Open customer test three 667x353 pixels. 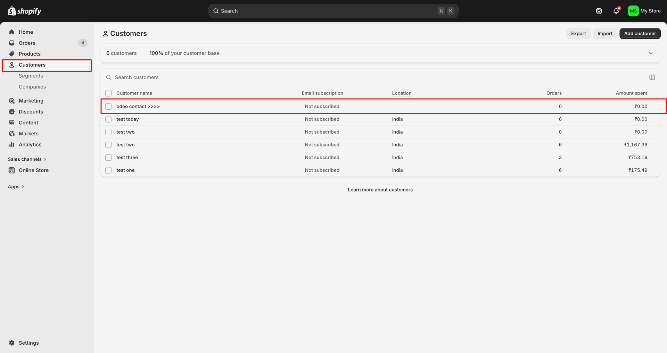click(x=127, y=157)
